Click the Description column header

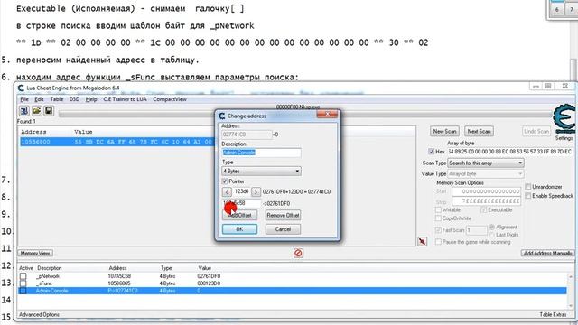(50, 268)
